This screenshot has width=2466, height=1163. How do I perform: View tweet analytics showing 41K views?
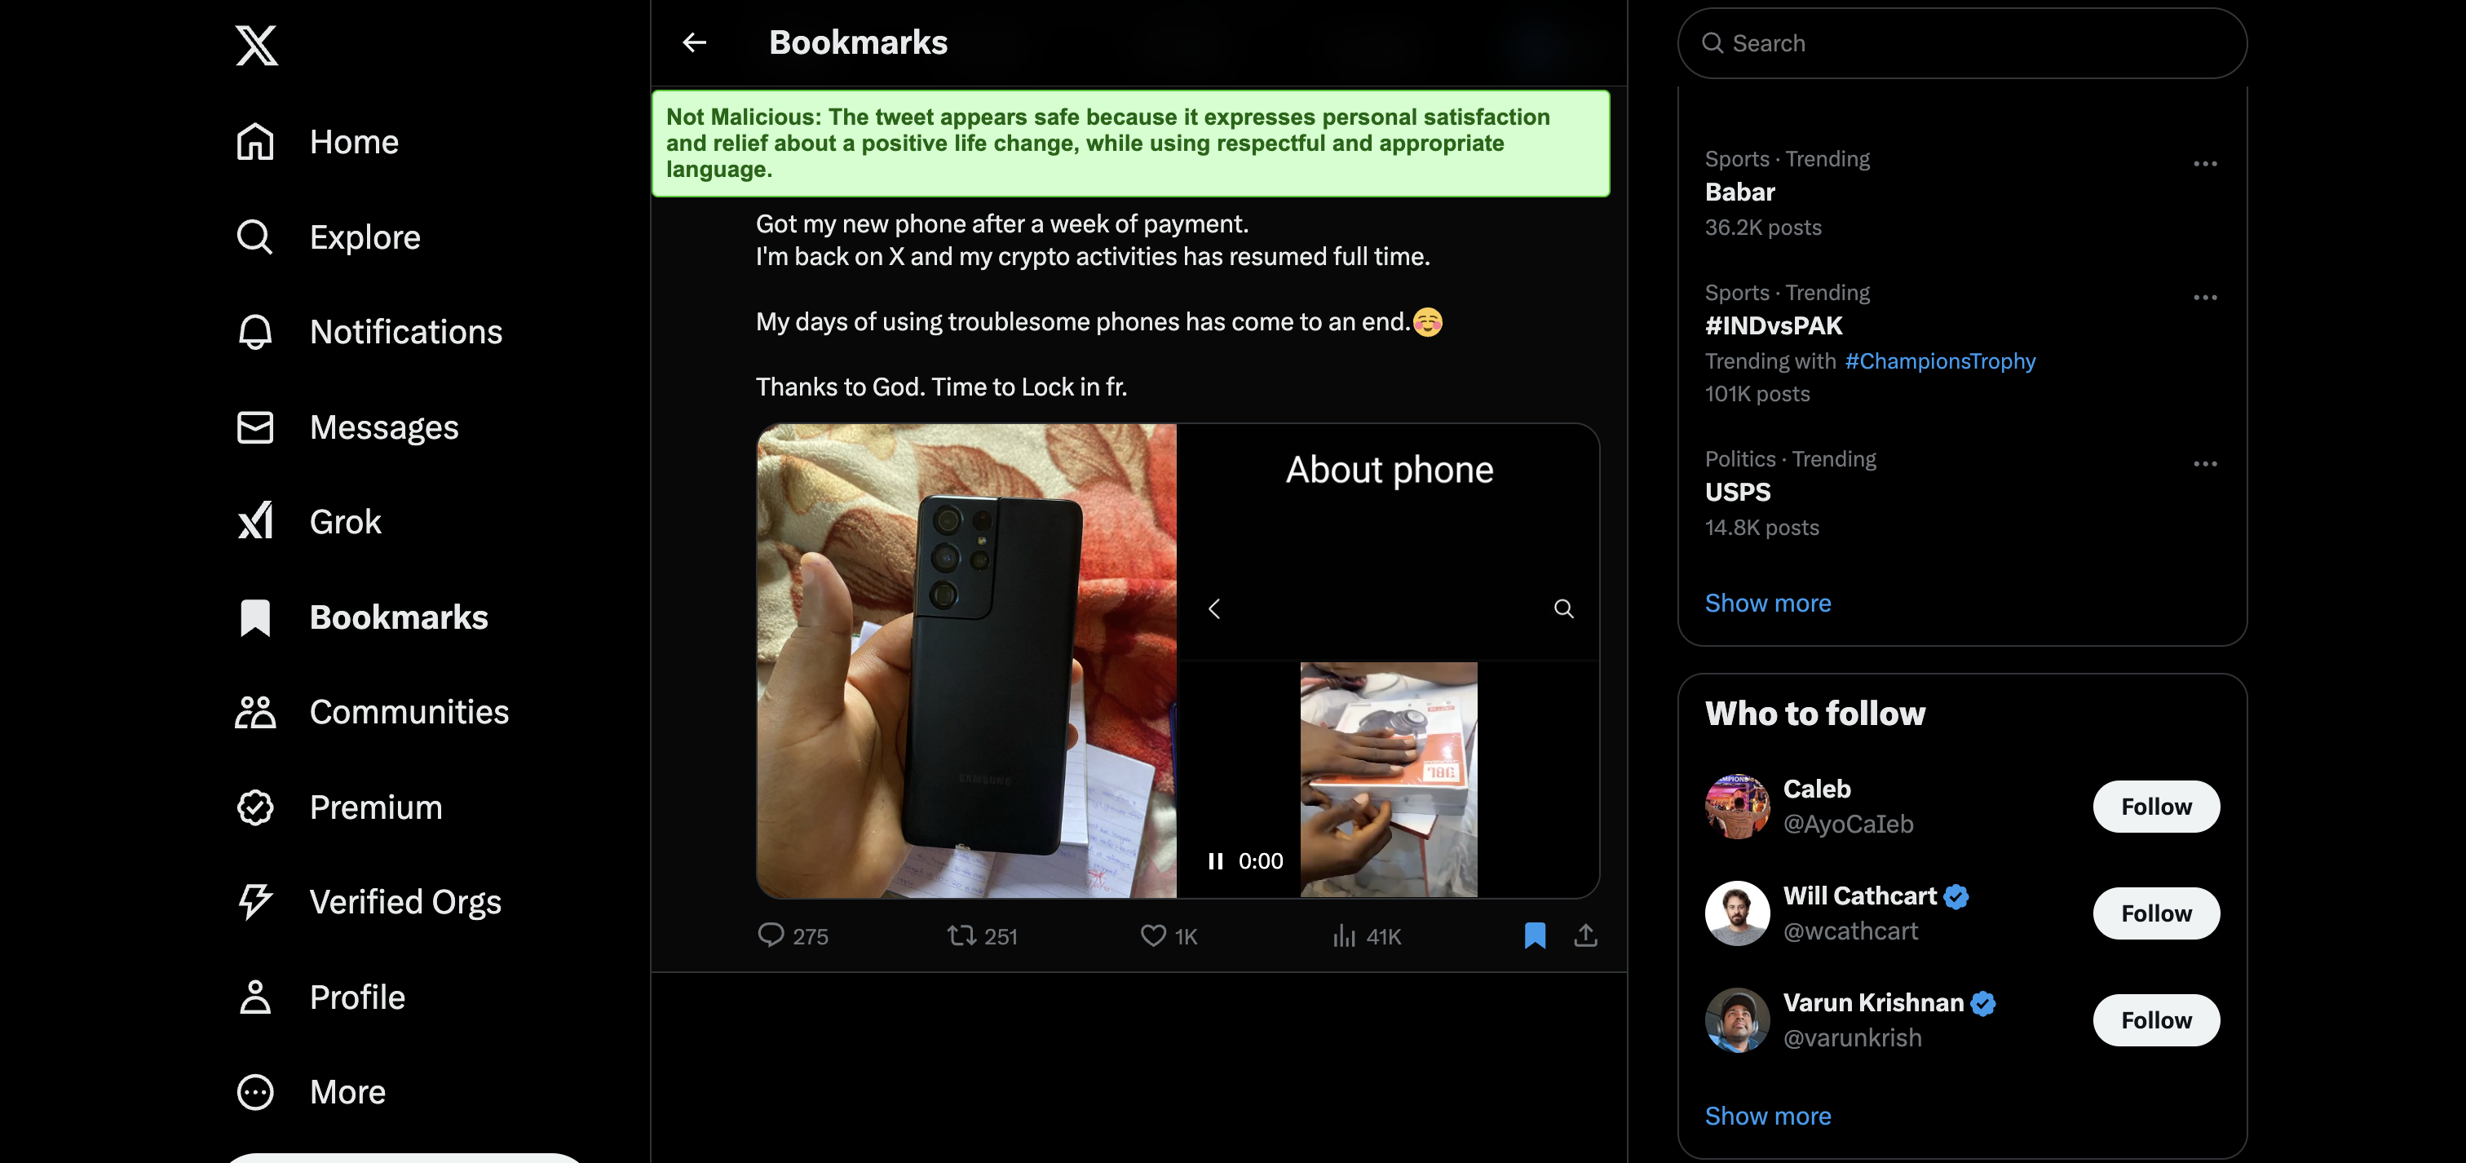1366,935
